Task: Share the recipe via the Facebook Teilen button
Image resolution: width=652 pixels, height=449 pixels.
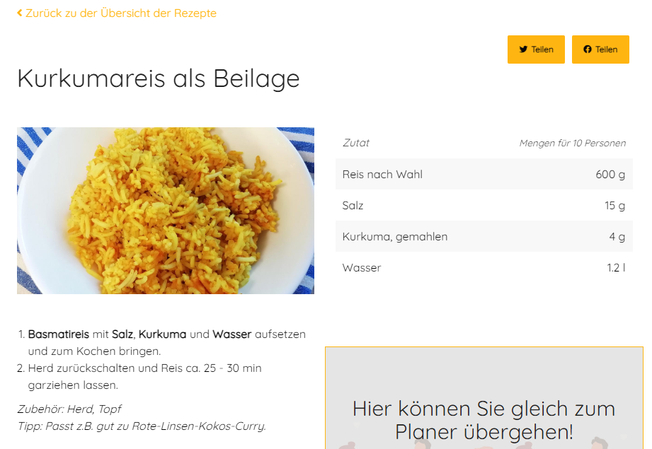Action: 600,49
